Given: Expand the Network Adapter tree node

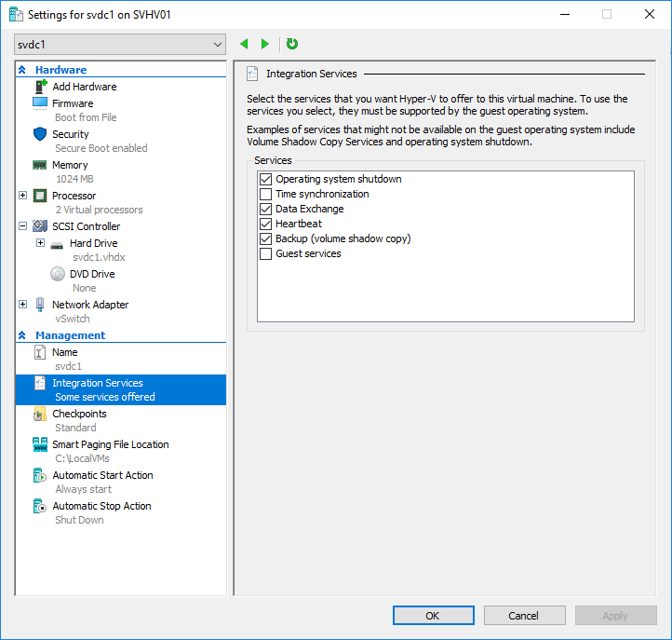Looking at the screenshot, I should click(23, 304).
